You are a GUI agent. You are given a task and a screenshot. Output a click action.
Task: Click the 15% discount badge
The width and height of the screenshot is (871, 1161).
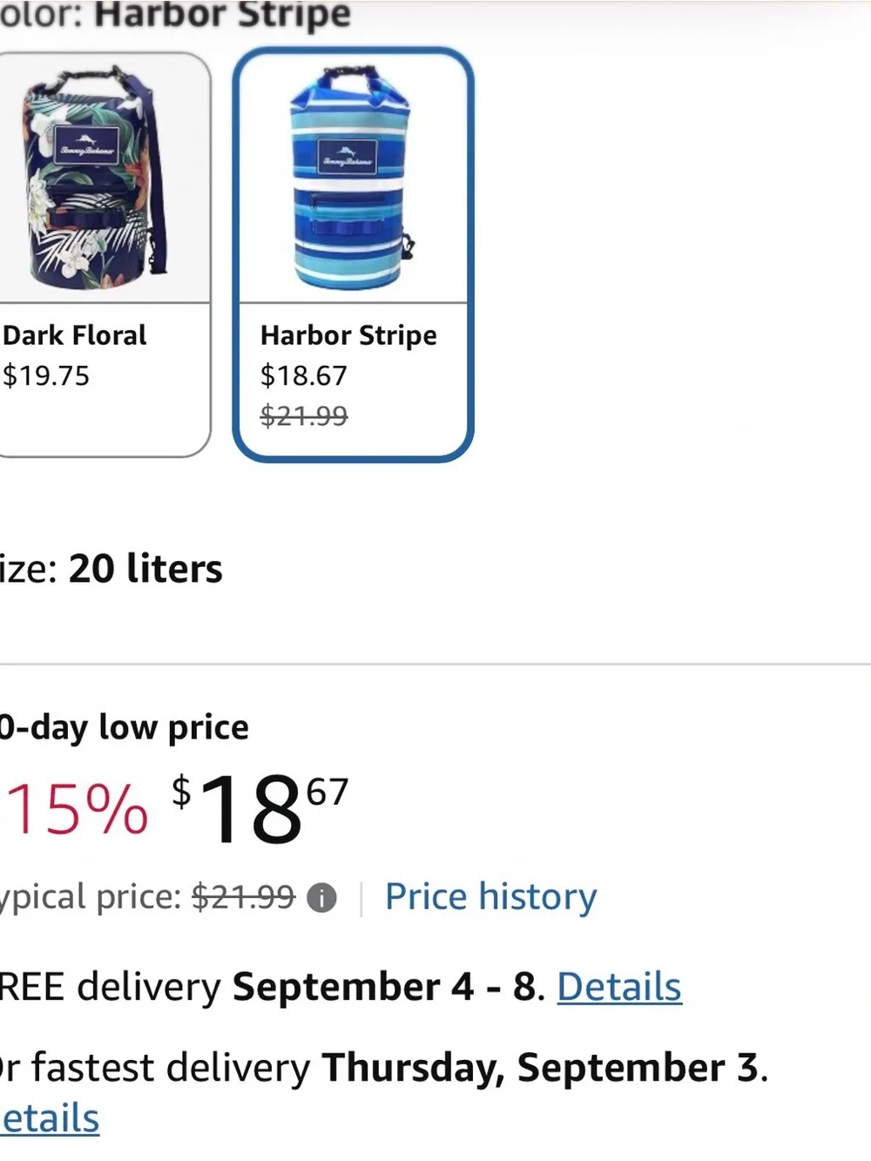coord(75,809)
